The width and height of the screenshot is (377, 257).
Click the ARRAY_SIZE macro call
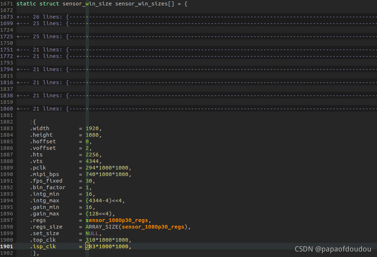pos(136,227)
